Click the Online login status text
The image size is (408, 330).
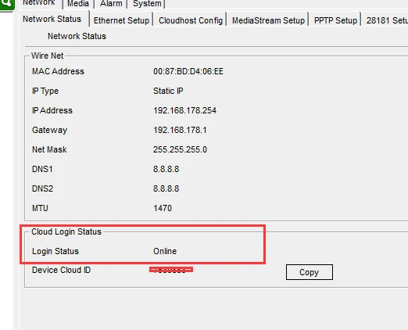165,251
